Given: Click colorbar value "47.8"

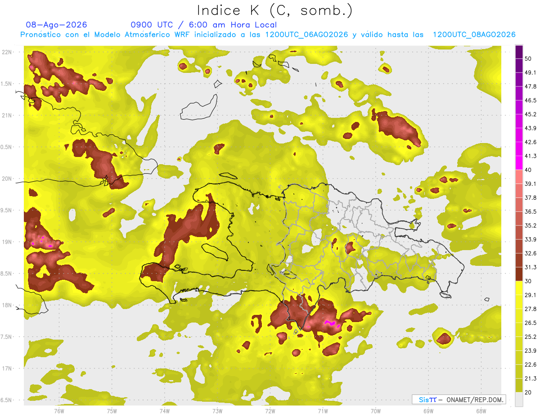Looking at the screenshot, I should pos(530,86).
